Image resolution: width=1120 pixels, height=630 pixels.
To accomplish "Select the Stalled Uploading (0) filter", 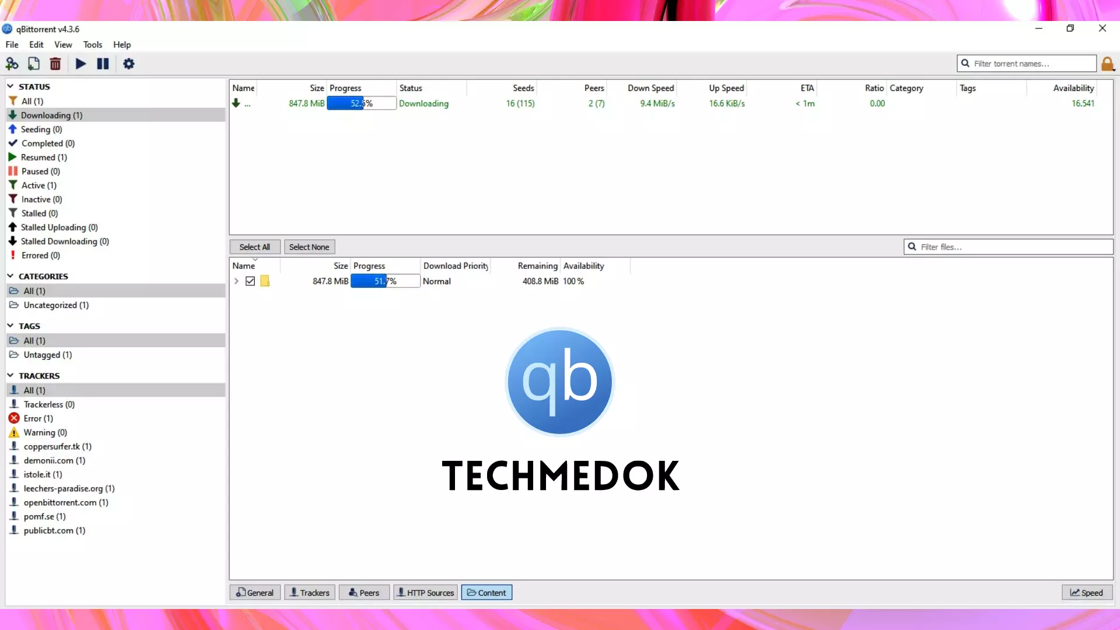I will point(116,227).
